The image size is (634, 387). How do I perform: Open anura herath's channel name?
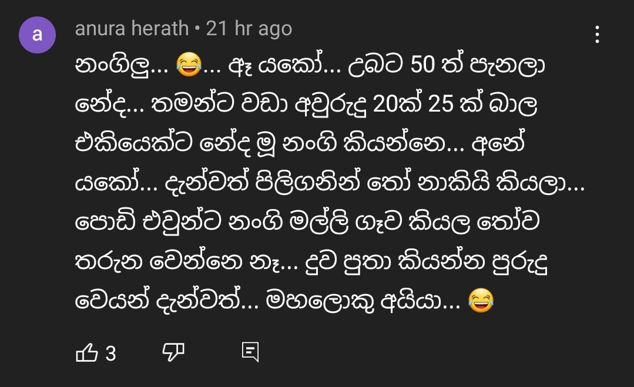coord(132,29)
